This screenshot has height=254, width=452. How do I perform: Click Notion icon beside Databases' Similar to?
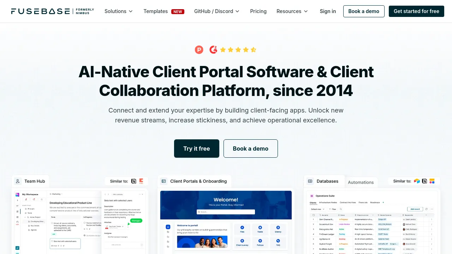click(424, 181)
